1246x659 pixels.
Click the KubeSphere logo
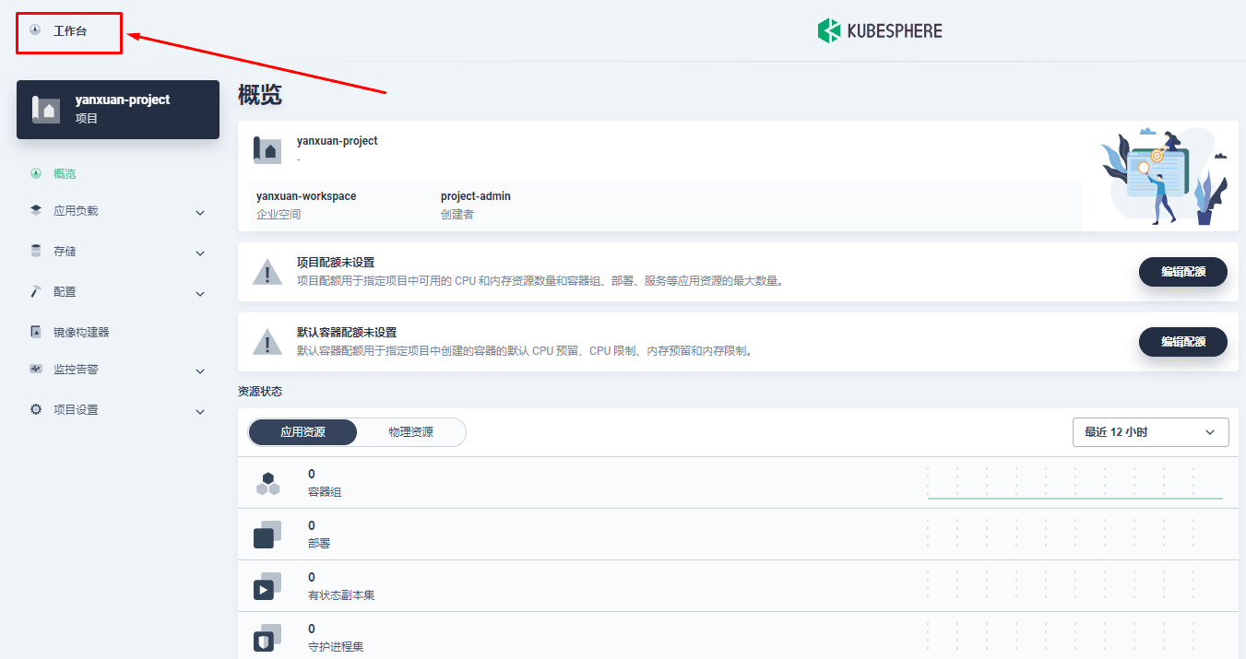880,30
